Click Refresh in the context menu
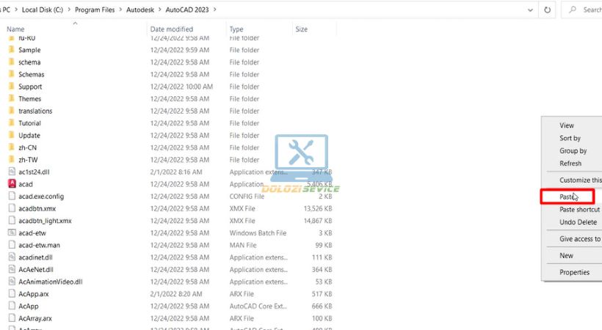 [570, 164]
